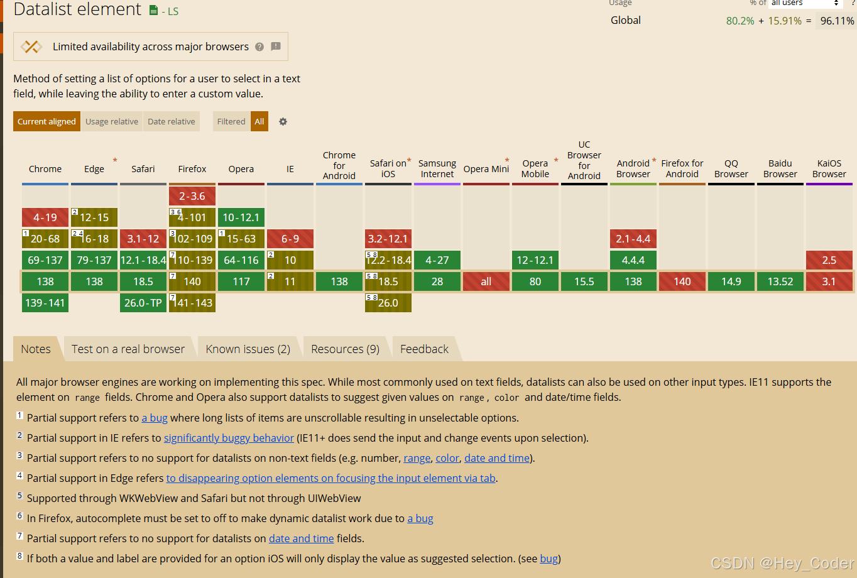Click the Firefox column header
This screenshot has width=857, height=578.
click(x=192, y=169)
